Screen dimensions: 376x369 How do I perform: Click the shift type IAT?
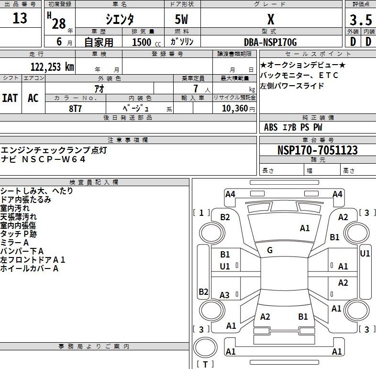(10, 98)
